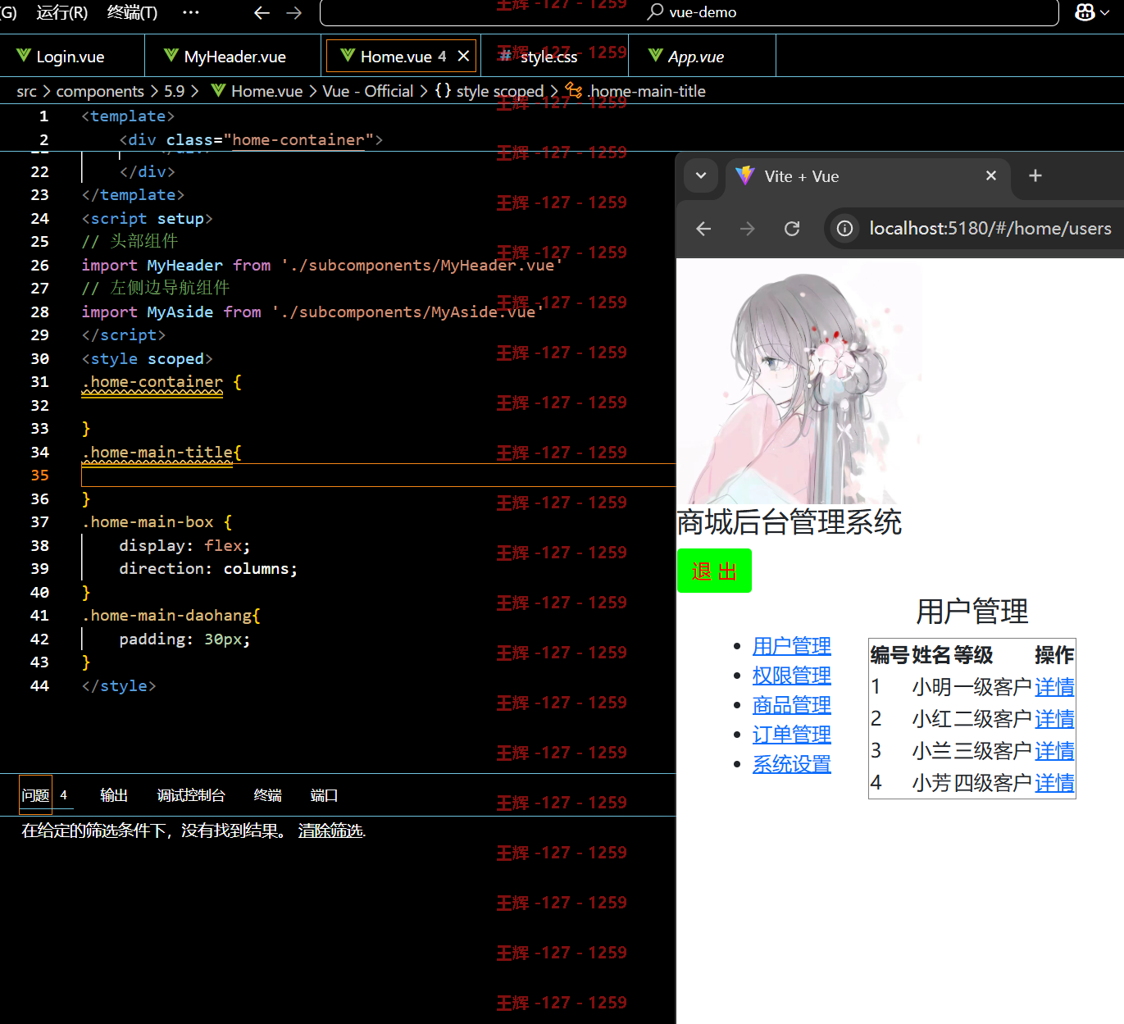Viewport: 1124px width, 1024px height.
Task: Click the 清除筛选 clear filter link
Action: coord(330,831)
